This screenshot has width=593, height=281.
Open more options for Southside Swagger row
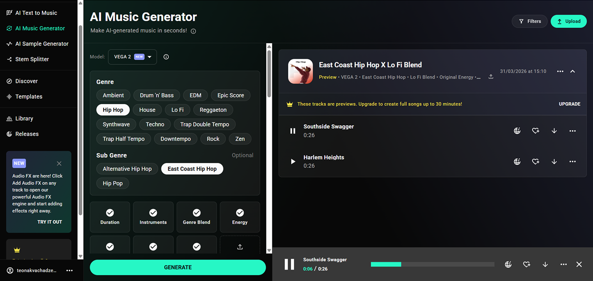point(572,131)
